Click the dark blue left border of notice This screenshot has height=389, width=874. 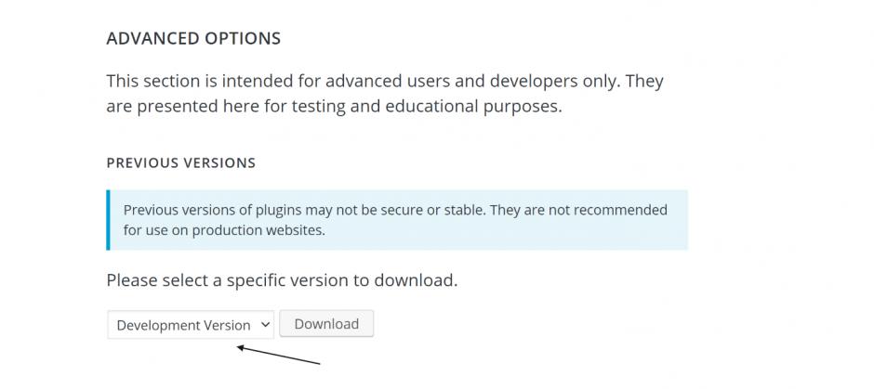109,220
